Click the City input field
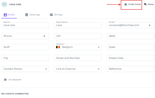The width and height of the screenshot is (155, 98). [x=25, y=58]
